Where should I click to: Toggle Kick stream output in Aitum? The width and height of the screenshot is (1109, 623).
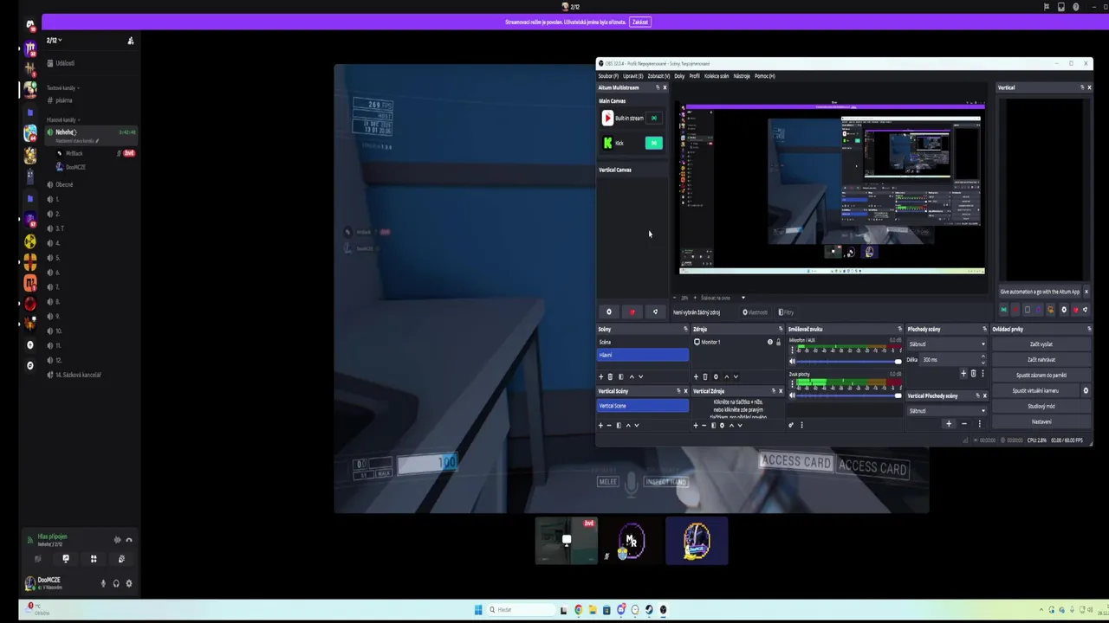(x=654, y=143)
